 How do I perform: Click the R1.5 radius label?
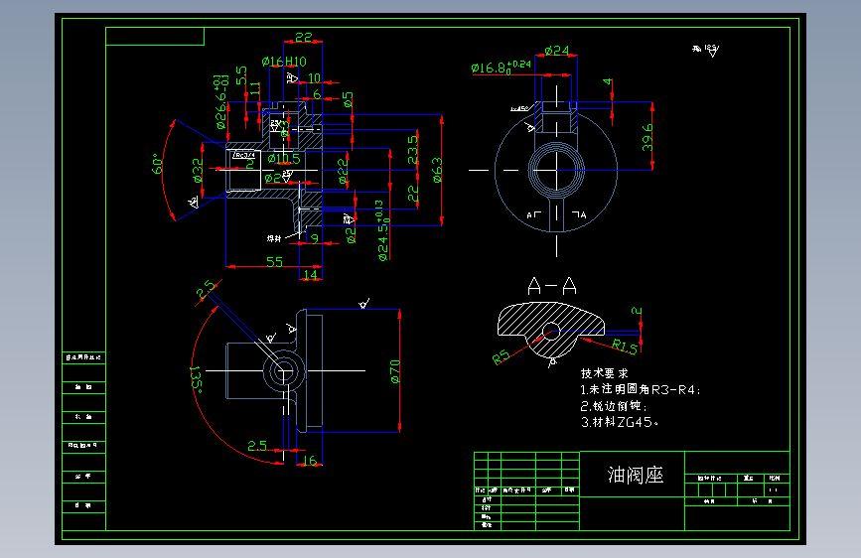(x=625, y=346)
